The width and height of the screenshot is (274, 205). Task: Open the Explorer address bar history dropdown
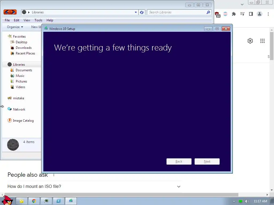point(136,12)
